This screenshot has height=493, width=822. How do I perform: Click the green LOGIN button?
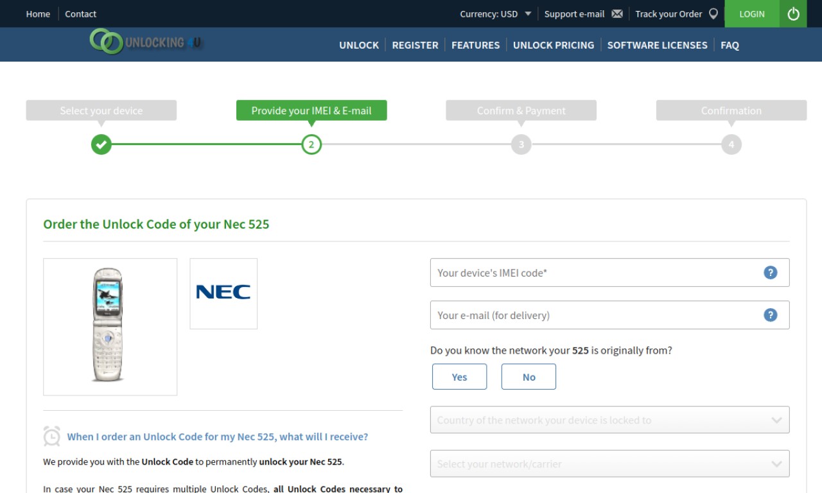pos(752,13)
